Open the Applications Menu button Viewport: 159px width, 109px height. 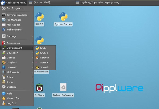coord(14,3)
